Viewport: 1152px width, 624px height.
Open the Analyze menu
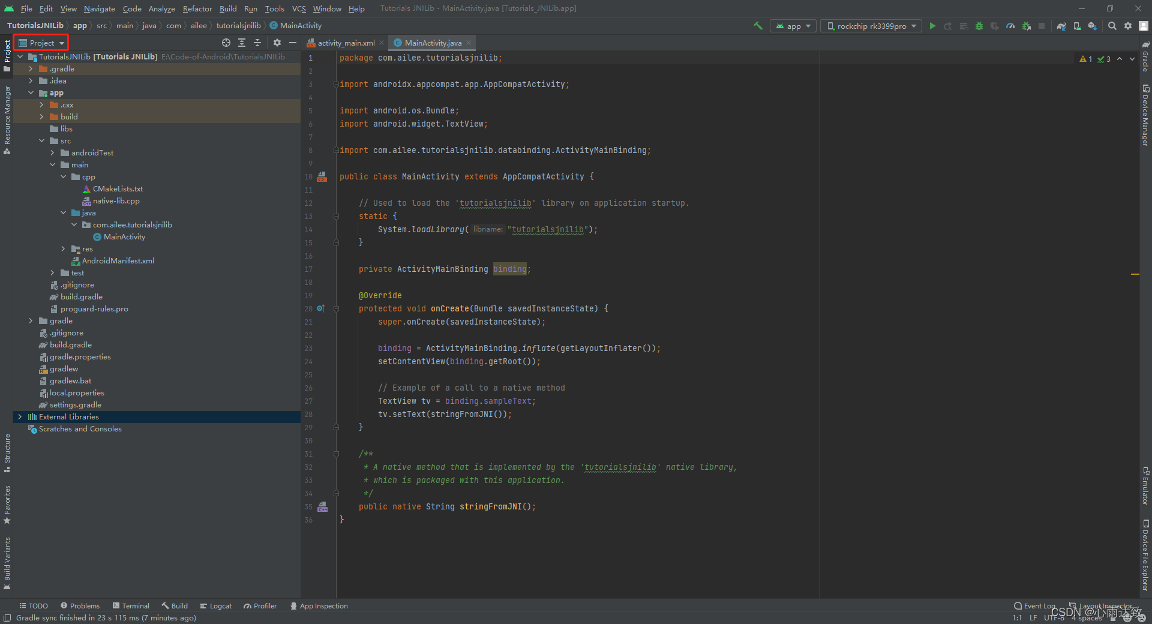162,8
